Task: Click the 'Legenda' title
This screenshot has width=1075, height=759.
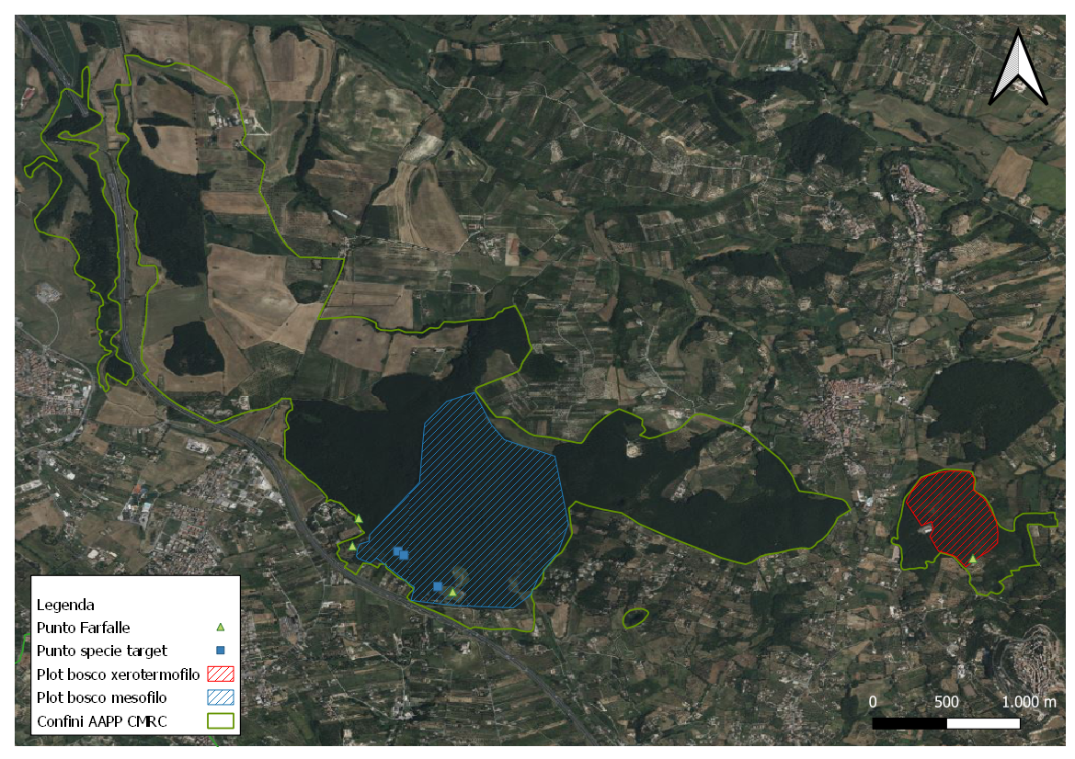Action: click(x=65, y=605)
